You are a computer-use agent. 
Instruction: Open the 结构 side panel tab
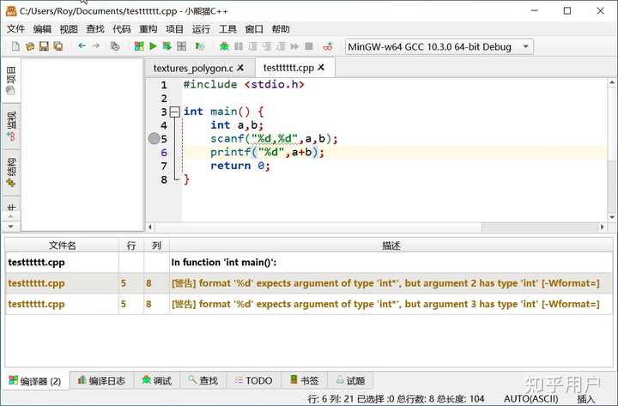(10, 173)
